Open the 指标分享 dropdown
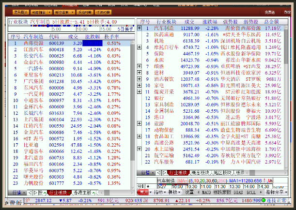This screenshot has height=210, width=296. pyautogui.click(x=276, y=192)
